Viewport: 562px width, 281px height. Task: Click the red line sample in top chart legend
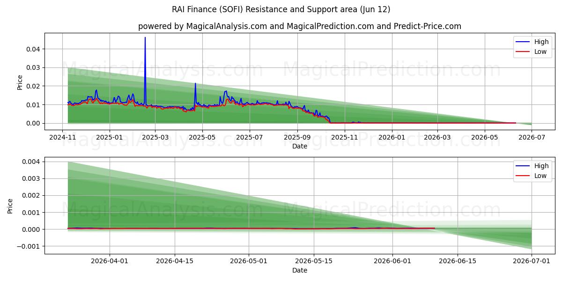[x=523, y=52]
